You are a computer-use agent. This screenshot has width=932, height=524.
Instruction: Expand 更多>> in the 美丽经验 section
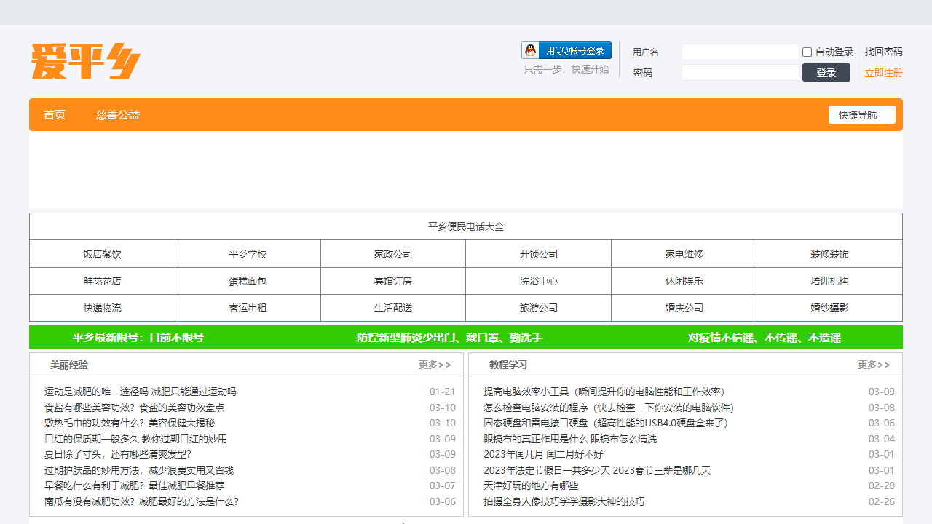point(435,365)
